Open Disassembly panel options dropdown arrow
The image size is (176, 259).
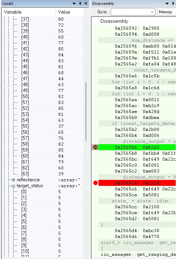point(167,3)
